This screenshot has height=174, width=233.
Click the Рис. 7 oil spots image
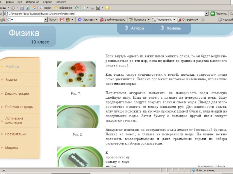click(x=76, y=74)
